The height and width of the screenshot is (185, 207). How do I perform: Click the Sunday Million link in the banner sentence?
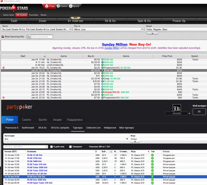point(112,48)
